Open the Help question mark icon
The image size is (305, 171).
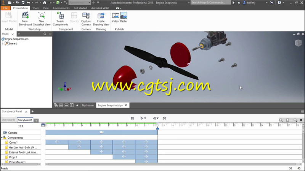tap(279, 3)
